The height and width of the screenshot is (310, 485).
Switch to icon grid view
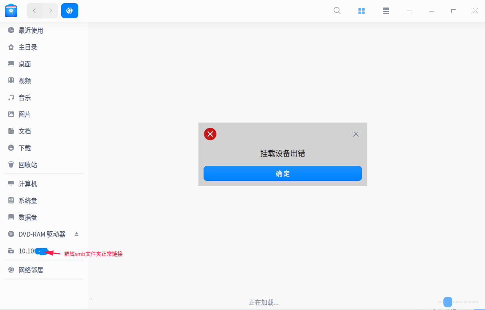coord(361,11)
